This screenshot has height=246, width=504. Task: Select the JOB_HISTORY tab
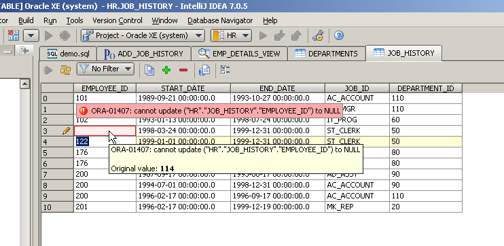404,53
